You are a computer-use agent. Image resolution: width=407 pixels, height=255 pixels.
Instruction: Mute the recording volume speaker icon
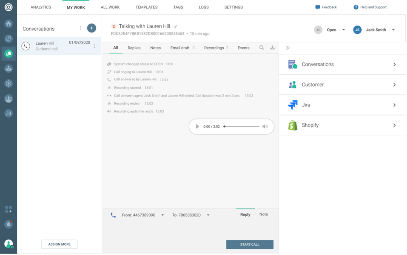tap(265, 127)
